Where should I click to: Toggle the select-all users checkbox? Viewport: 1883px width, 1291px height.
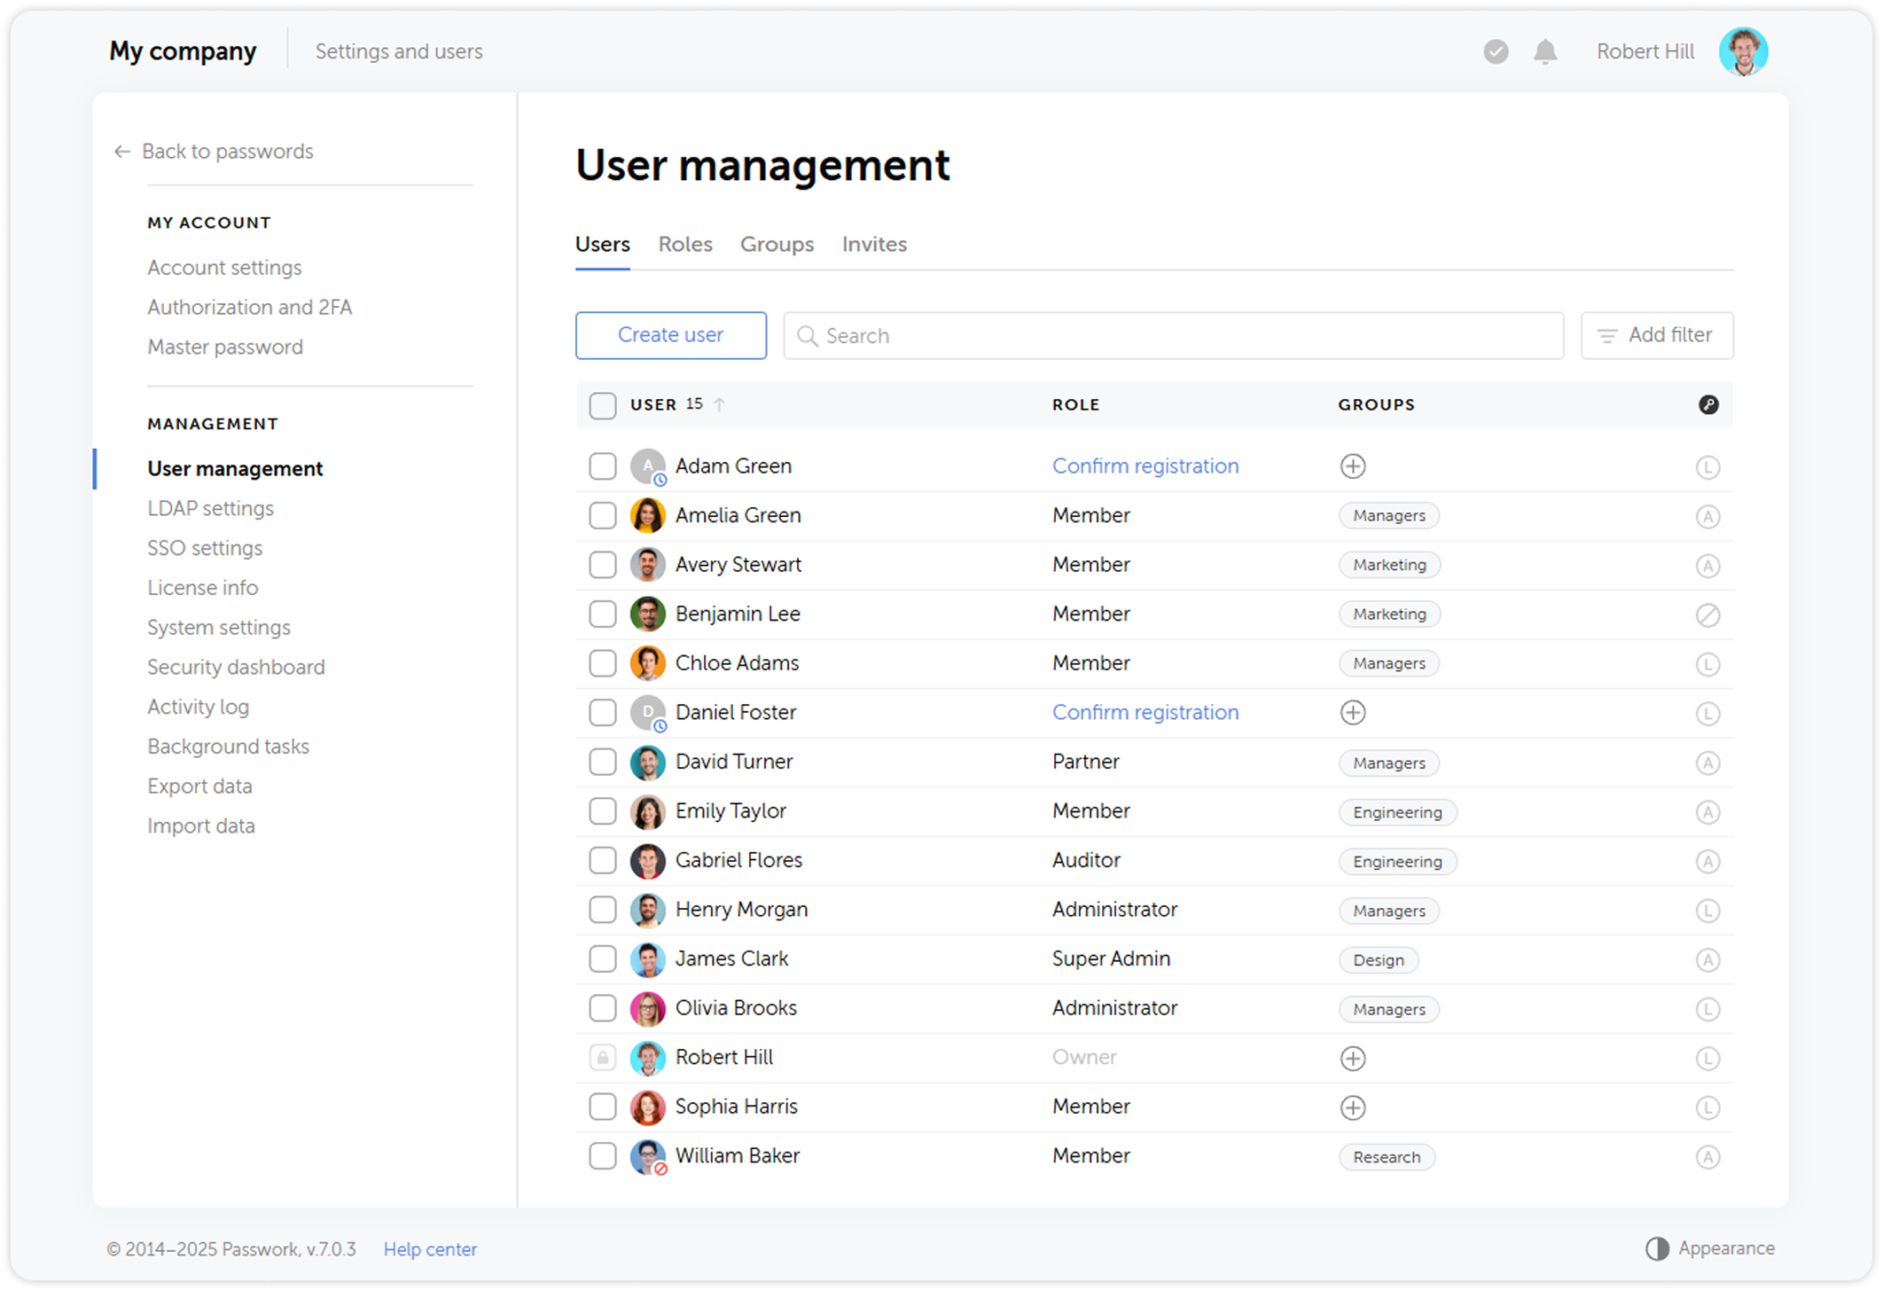[603, 405]
